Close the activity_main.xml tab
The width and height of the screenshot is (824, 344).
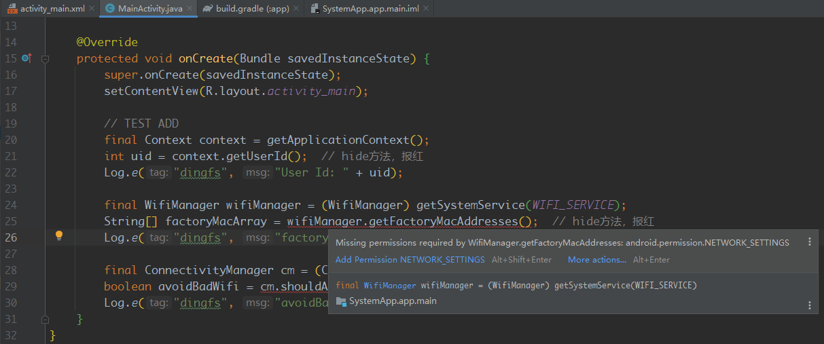tap(92, 9)
